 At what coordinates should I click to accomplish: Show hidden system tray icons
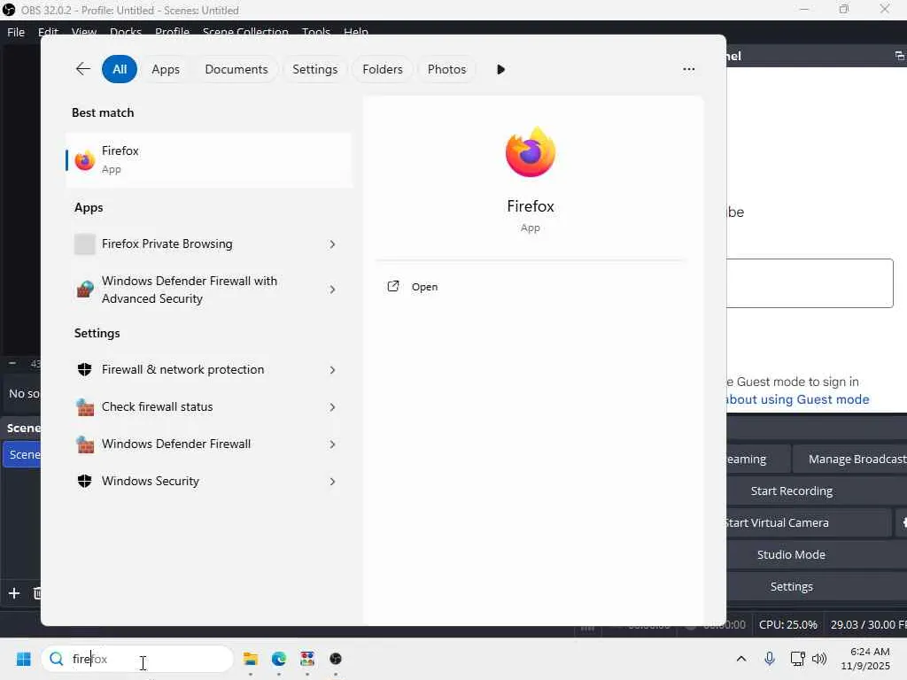point(741,659)
